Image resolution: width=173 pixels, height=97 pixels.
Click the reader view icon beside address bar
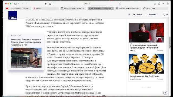click(x=50, y=4)
